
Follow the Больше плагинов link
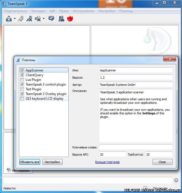[x=107, y=162]
